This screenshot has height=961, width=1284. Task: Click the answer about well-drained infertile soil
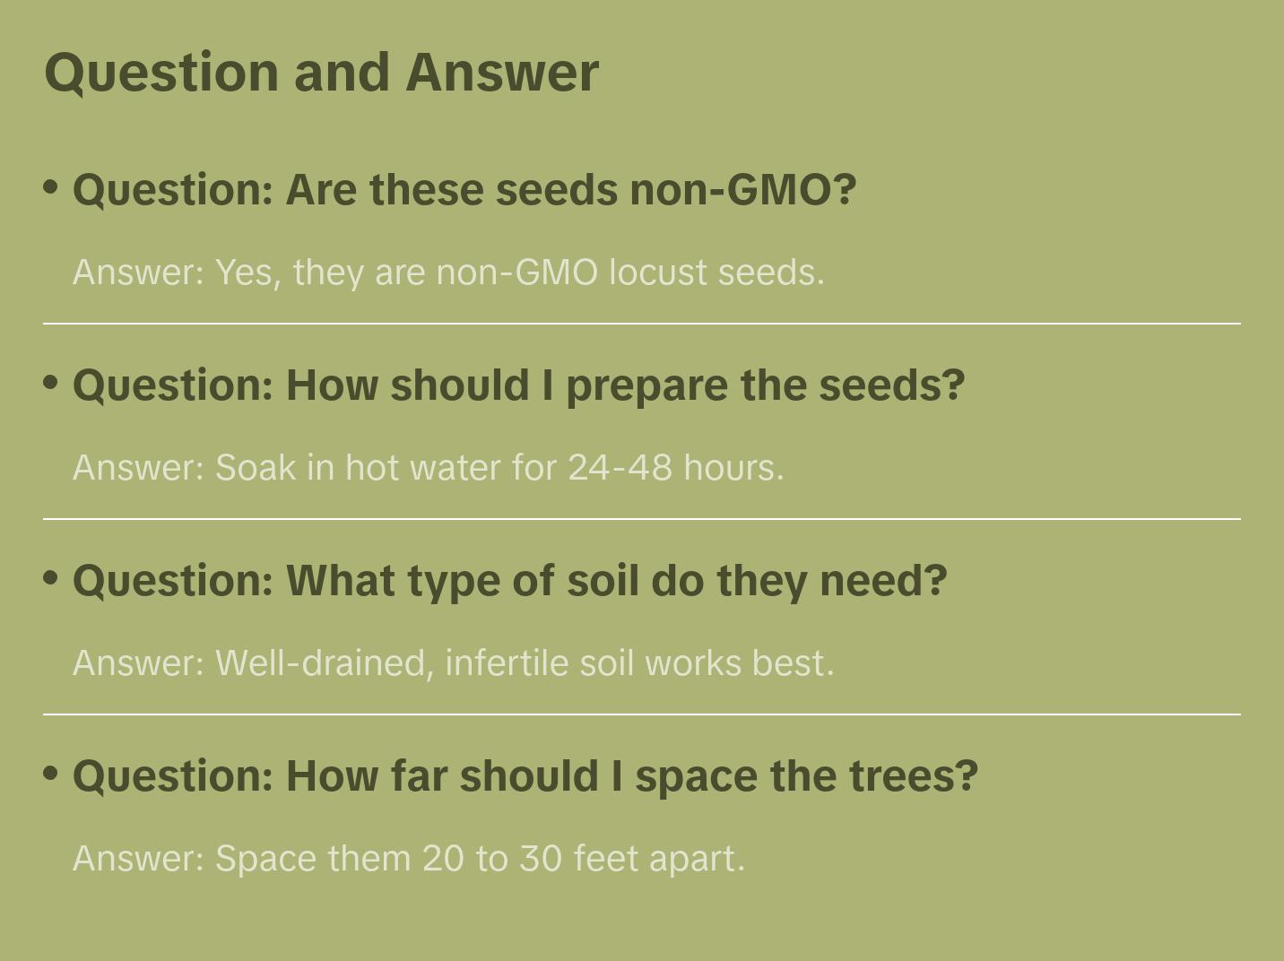453,662
